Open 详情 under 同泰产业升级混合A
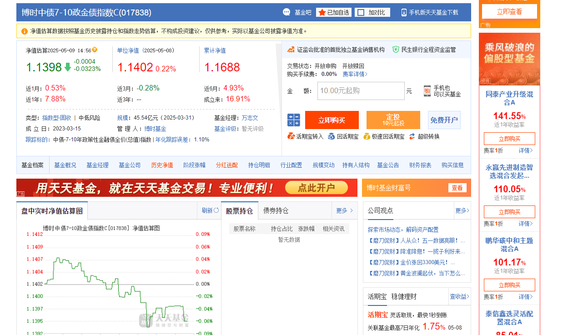 tap(526, 150)
